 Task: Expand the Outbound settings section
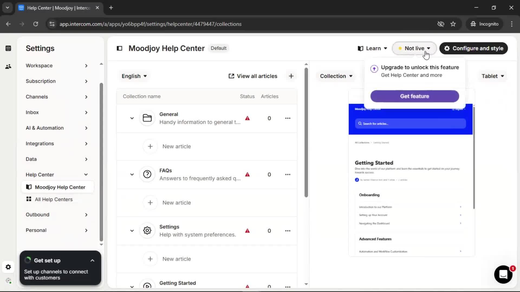(x=57, y=215)
